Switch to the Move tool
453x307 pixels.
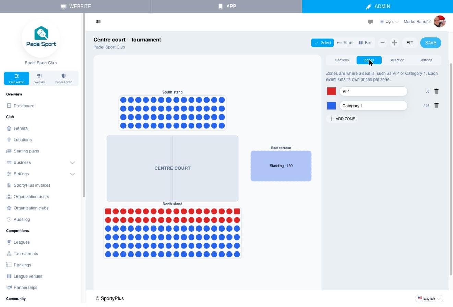click(x=345, y=43)
